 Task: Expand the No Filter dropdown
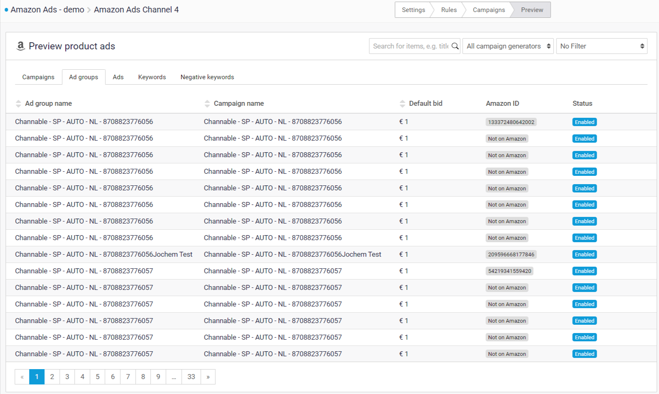pos(601,46)
